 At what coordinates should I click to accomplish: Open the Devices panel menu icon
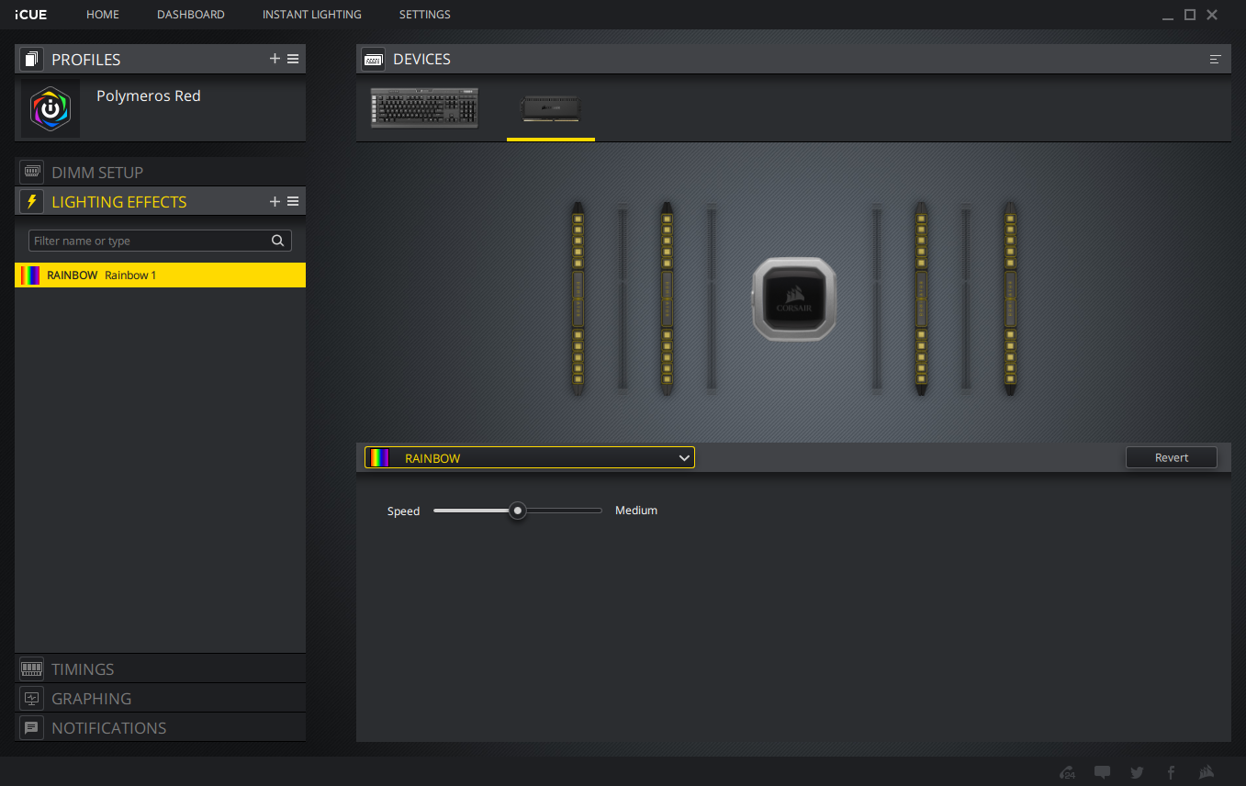(x=1216, y=59)
